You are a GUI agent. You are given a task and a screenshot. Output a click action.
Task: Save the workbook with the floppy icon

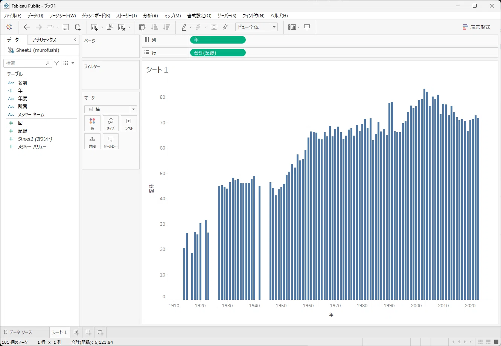[x=66, y=27]
